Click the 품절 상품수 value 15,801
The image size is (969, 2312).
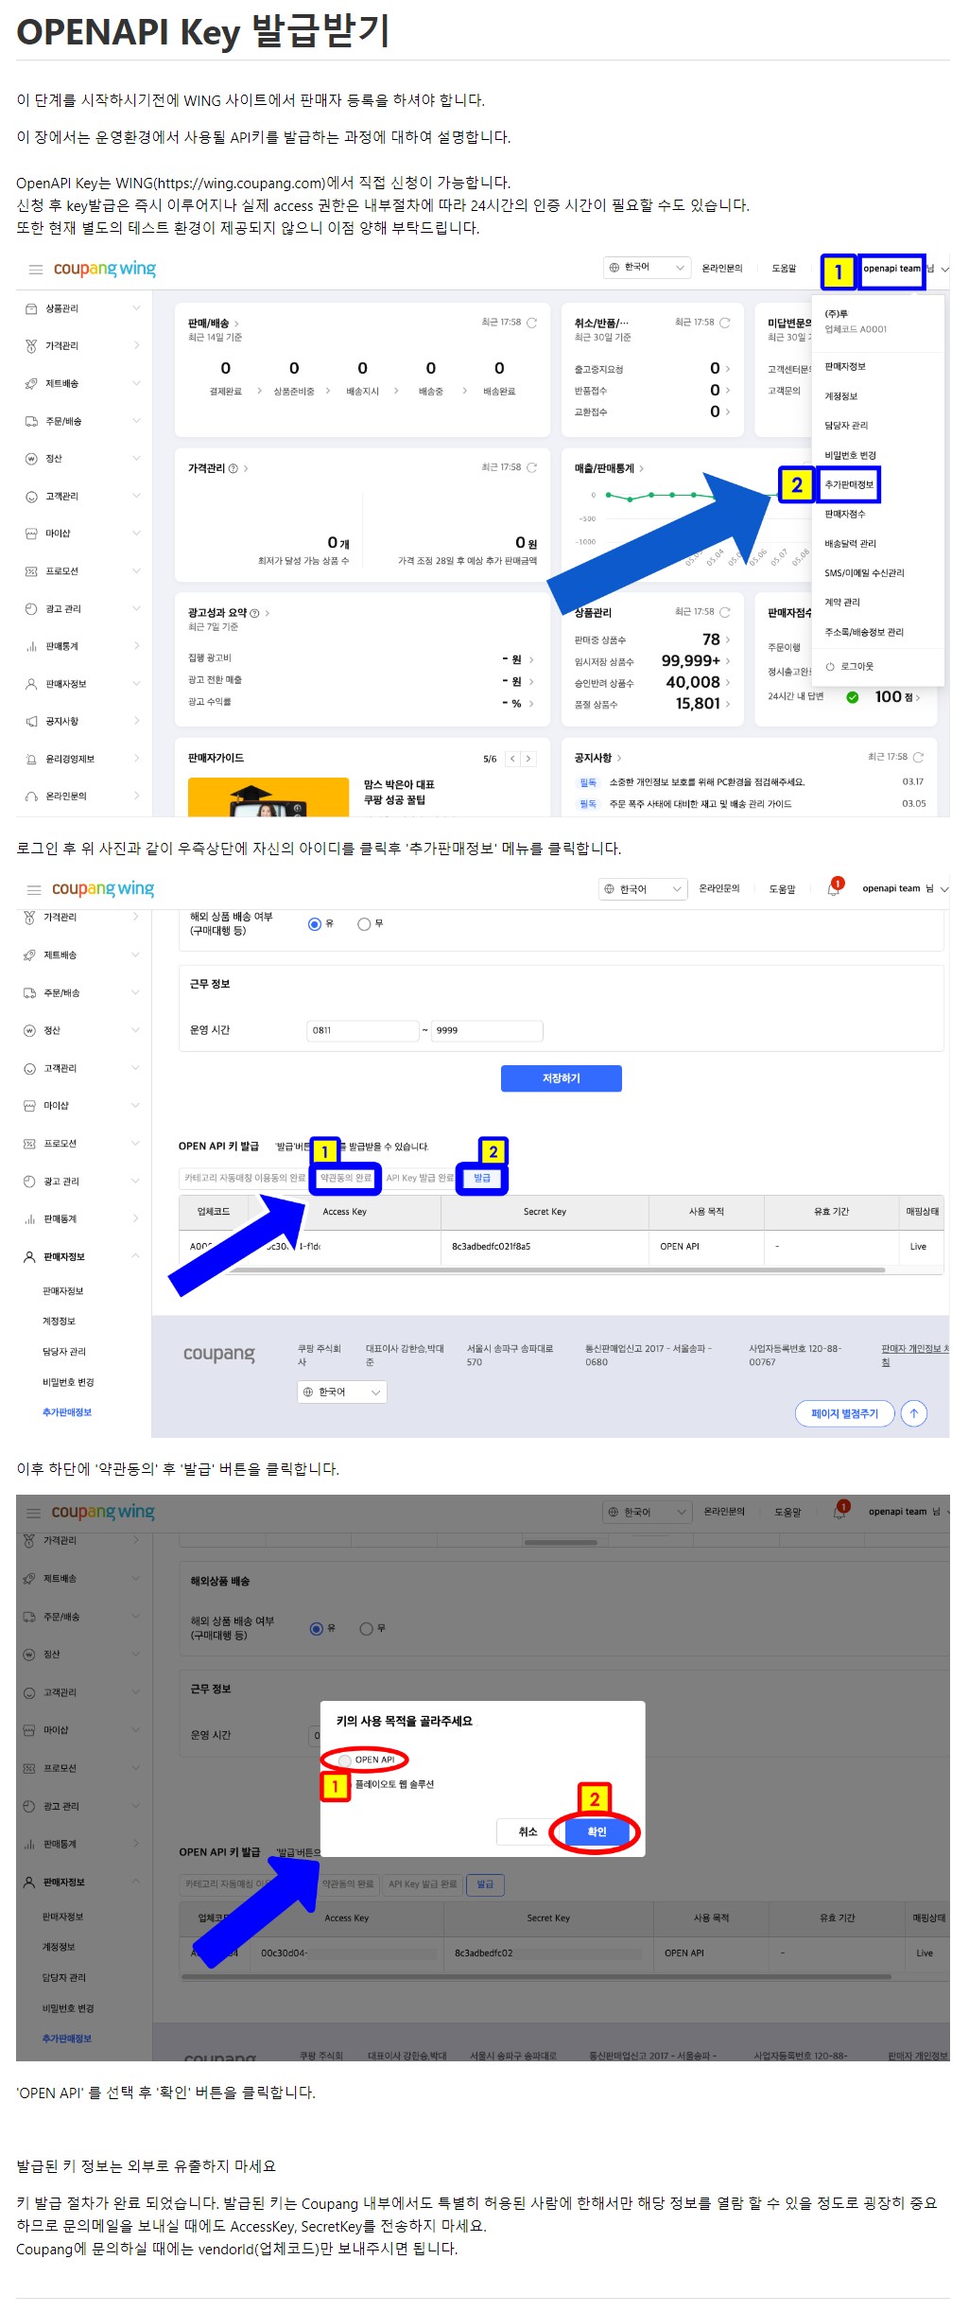coord(698,704)
